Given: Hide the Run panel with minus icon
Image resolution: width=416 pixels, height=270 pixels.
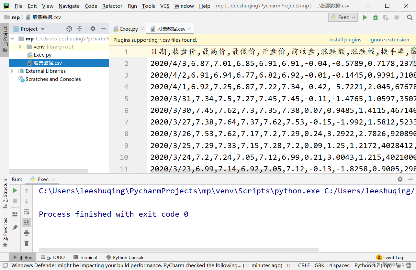Looking at the screenshot, I should point(410,179).
